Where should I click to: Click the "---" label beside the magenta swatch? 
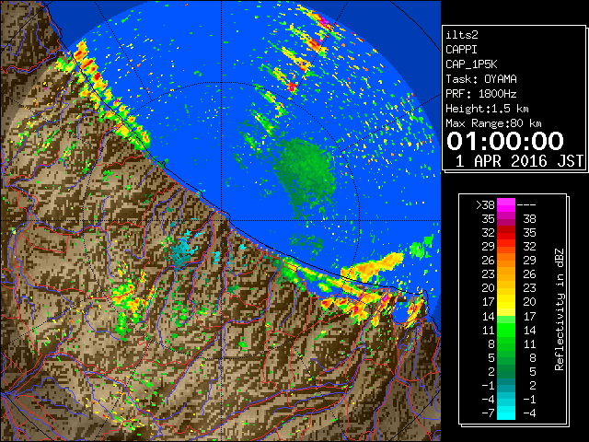pos(526,204)
